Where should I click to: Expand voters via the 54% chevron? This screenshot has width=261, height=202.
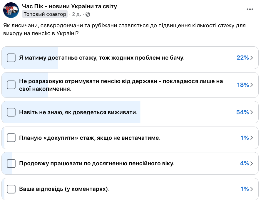point(252,112)
